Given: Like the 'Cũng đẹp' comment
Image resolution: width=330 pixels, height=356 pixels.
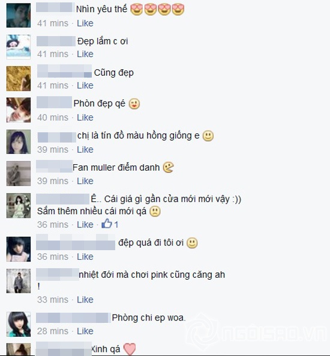Looking at the screenshot, I should [x=85, y=85].
